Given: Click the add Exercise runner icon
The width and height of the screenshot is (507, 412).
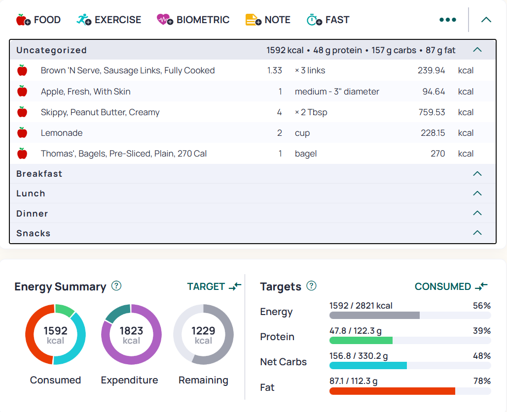Looking at the screenshot, I should [84, 20].
